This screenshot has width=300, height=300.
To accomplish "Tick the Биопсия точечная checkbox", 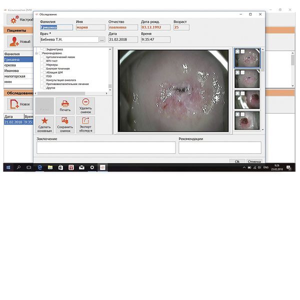I will (44, 68).
